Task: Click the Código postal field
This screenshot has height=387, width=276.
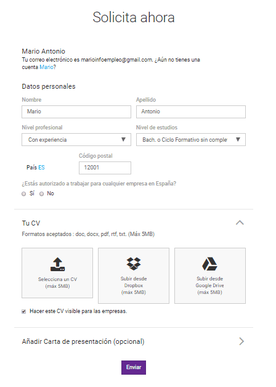Action: click(x=105, y=168)
